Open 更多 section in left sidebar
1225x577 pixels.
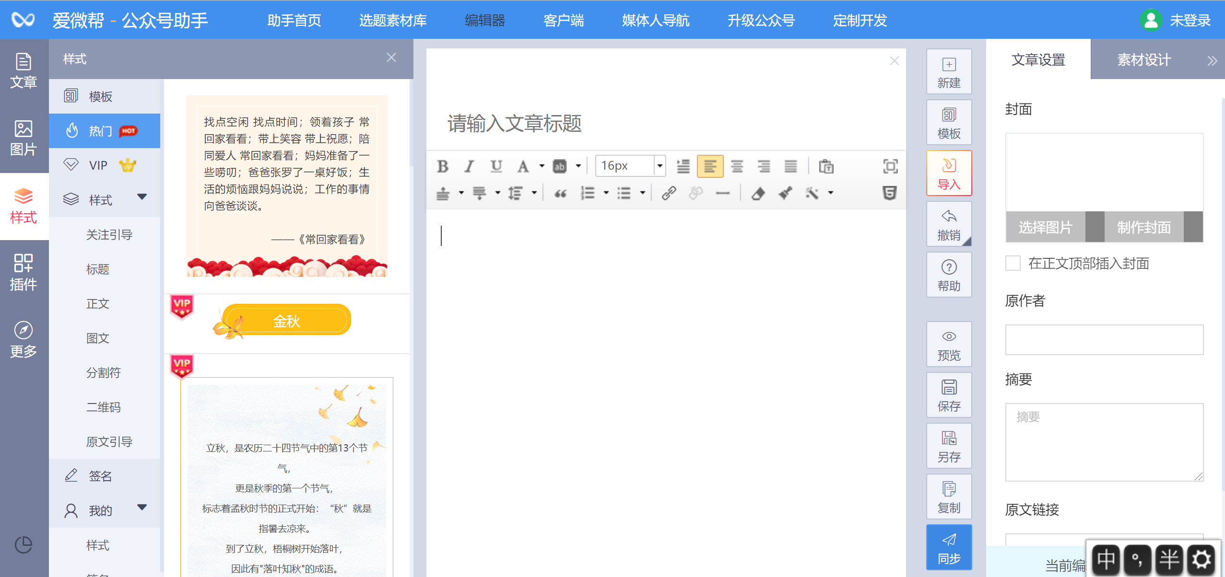coord(24,340)
